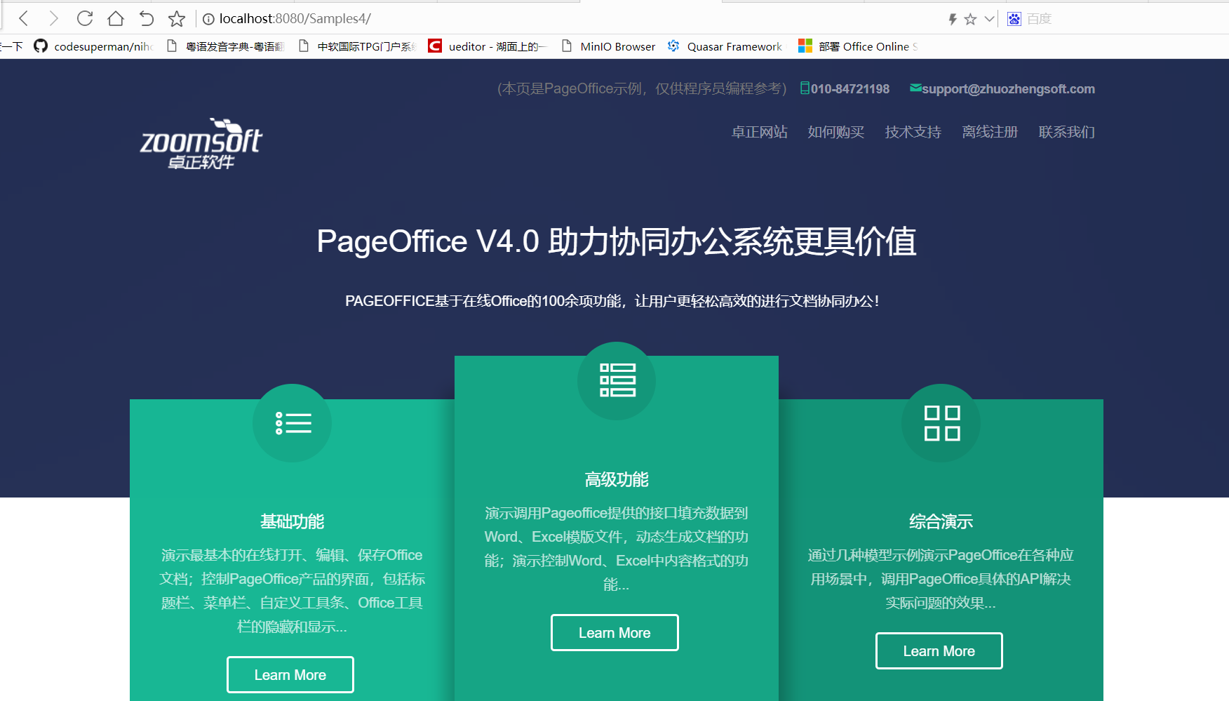Image resolution: width=1229 pixels, height=701 pixels.
Task: Click the 高级功能 card heading
Action: 617,479
